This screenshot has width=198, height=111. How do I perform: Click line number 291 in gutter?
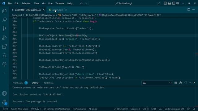(15, 60)
